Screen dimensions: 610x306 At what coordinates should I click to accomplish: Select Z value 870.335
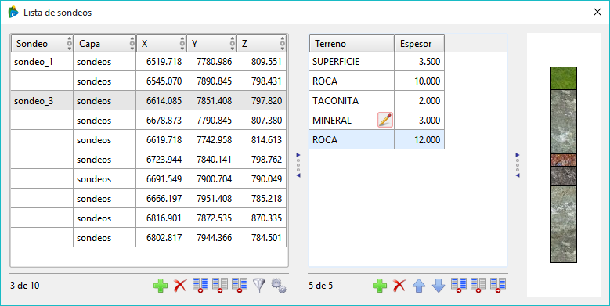(x=262, y=218)
